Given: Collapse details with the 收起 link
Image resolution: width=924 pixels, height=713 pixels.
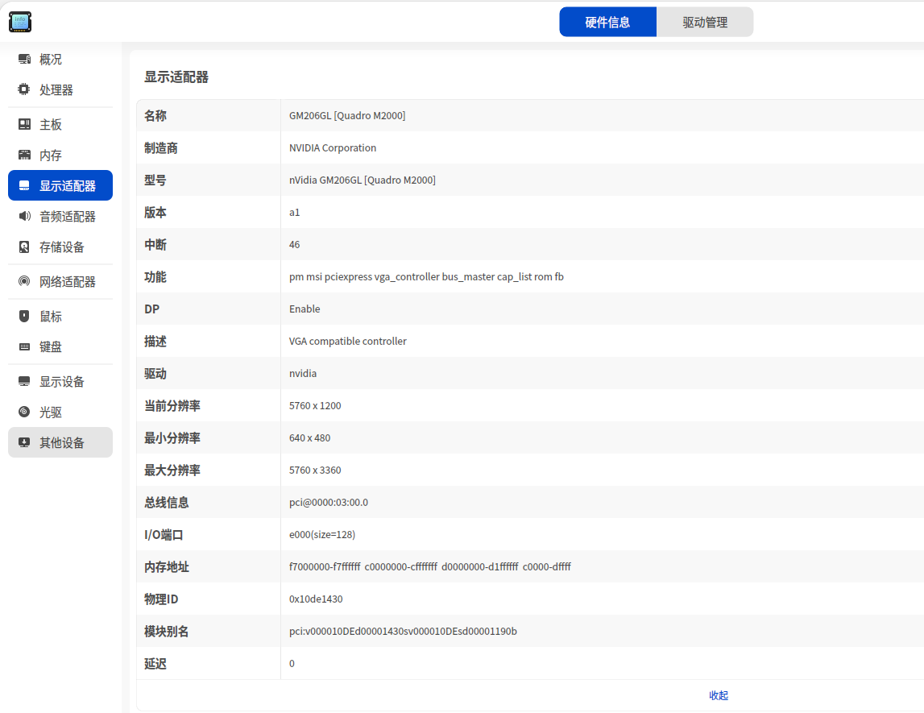Looking at the screenshot, I should (719, 695).
